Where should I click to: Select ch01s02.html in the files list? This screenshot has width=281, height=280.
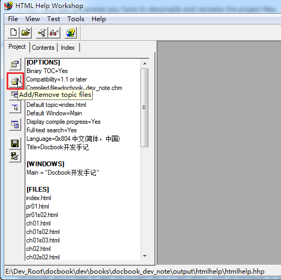43,232
